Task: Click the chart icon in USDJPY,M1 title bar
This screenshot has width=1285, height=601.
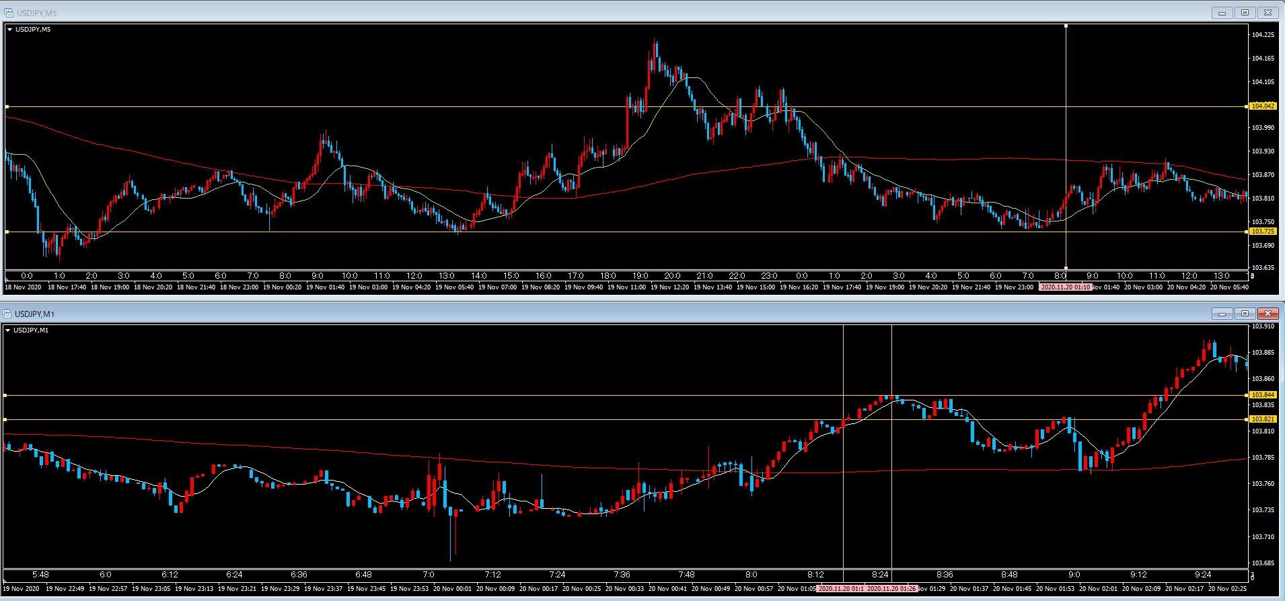Action: tap(7, 314)
